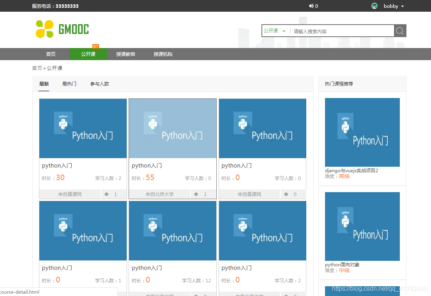The image size is (431, 296).
Task: Open thumbnail above django与vuejs实战项目2
Action: coord(362,132)
